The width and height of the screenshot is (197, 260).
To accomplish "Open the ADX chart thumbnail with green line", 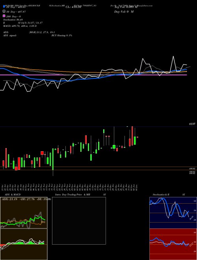I will coord(24,213).
